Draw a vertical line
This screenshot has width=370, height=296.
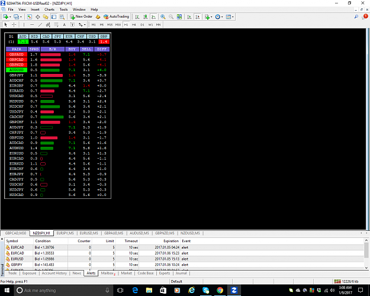24,24
